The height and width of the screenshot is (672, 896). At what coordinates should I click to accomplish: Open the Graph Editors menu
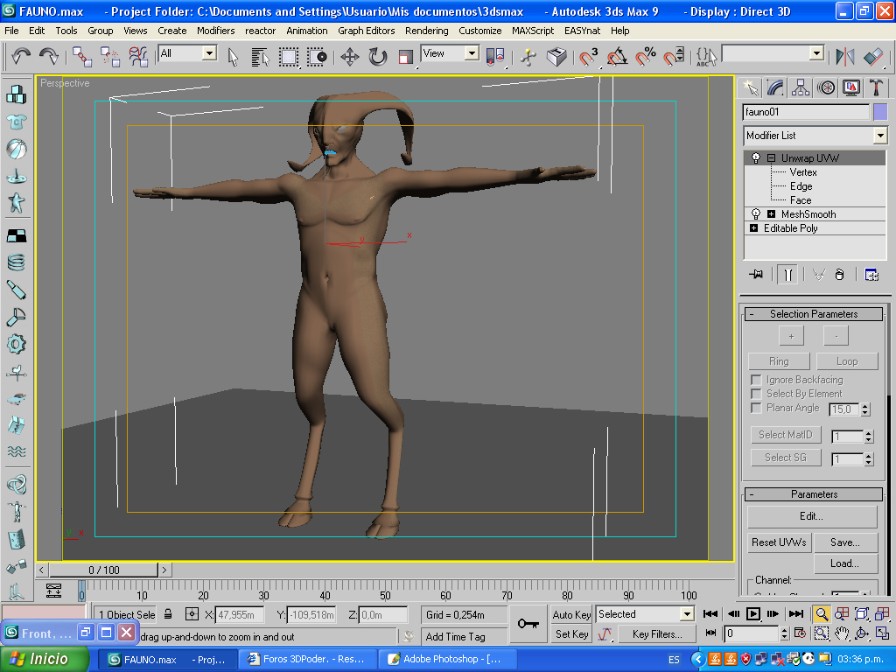pos(366,31)
